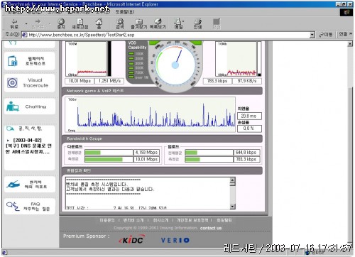This screenshot has height=257, width=355.
Task: Click inside the results text area
Action: pyautogui.click(x=148, y=193)
